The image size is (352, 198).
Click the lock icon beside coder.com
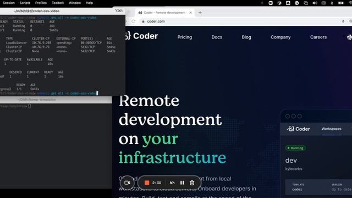(143, 21)
